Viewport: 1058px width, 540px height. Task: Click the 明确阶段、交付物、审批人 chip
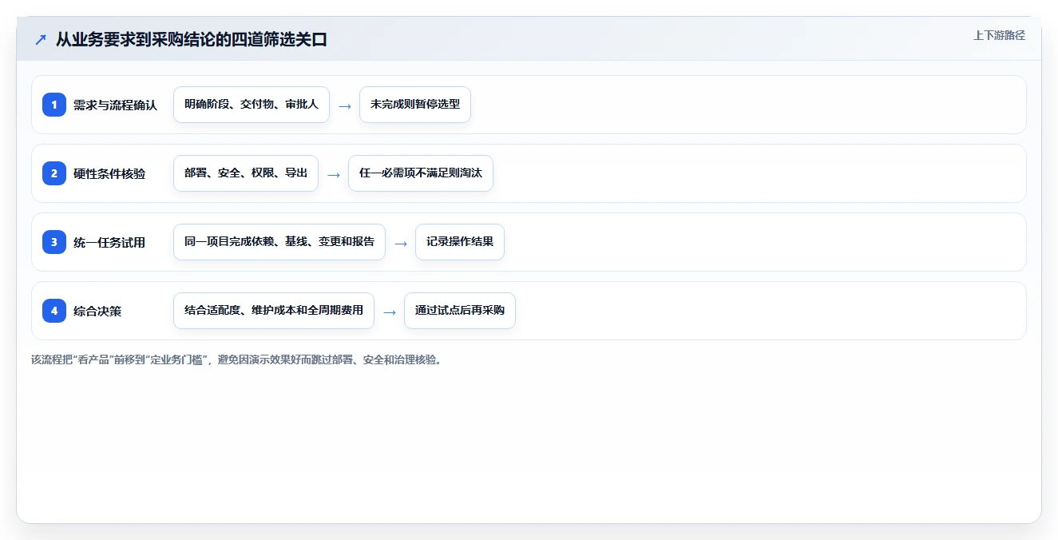(x=252, y=105)
